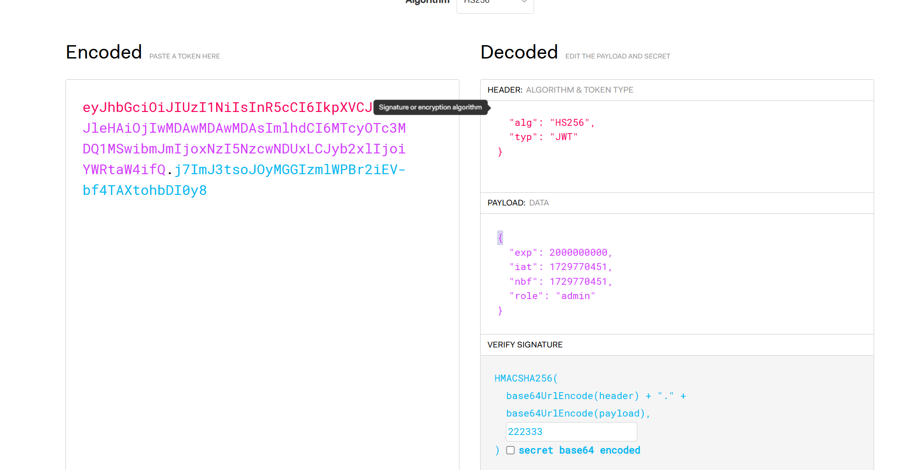This screenshot has width=899, height=470.
Task: Click the '"iat": 1729770451' payload line
Action: pos(561,267)
